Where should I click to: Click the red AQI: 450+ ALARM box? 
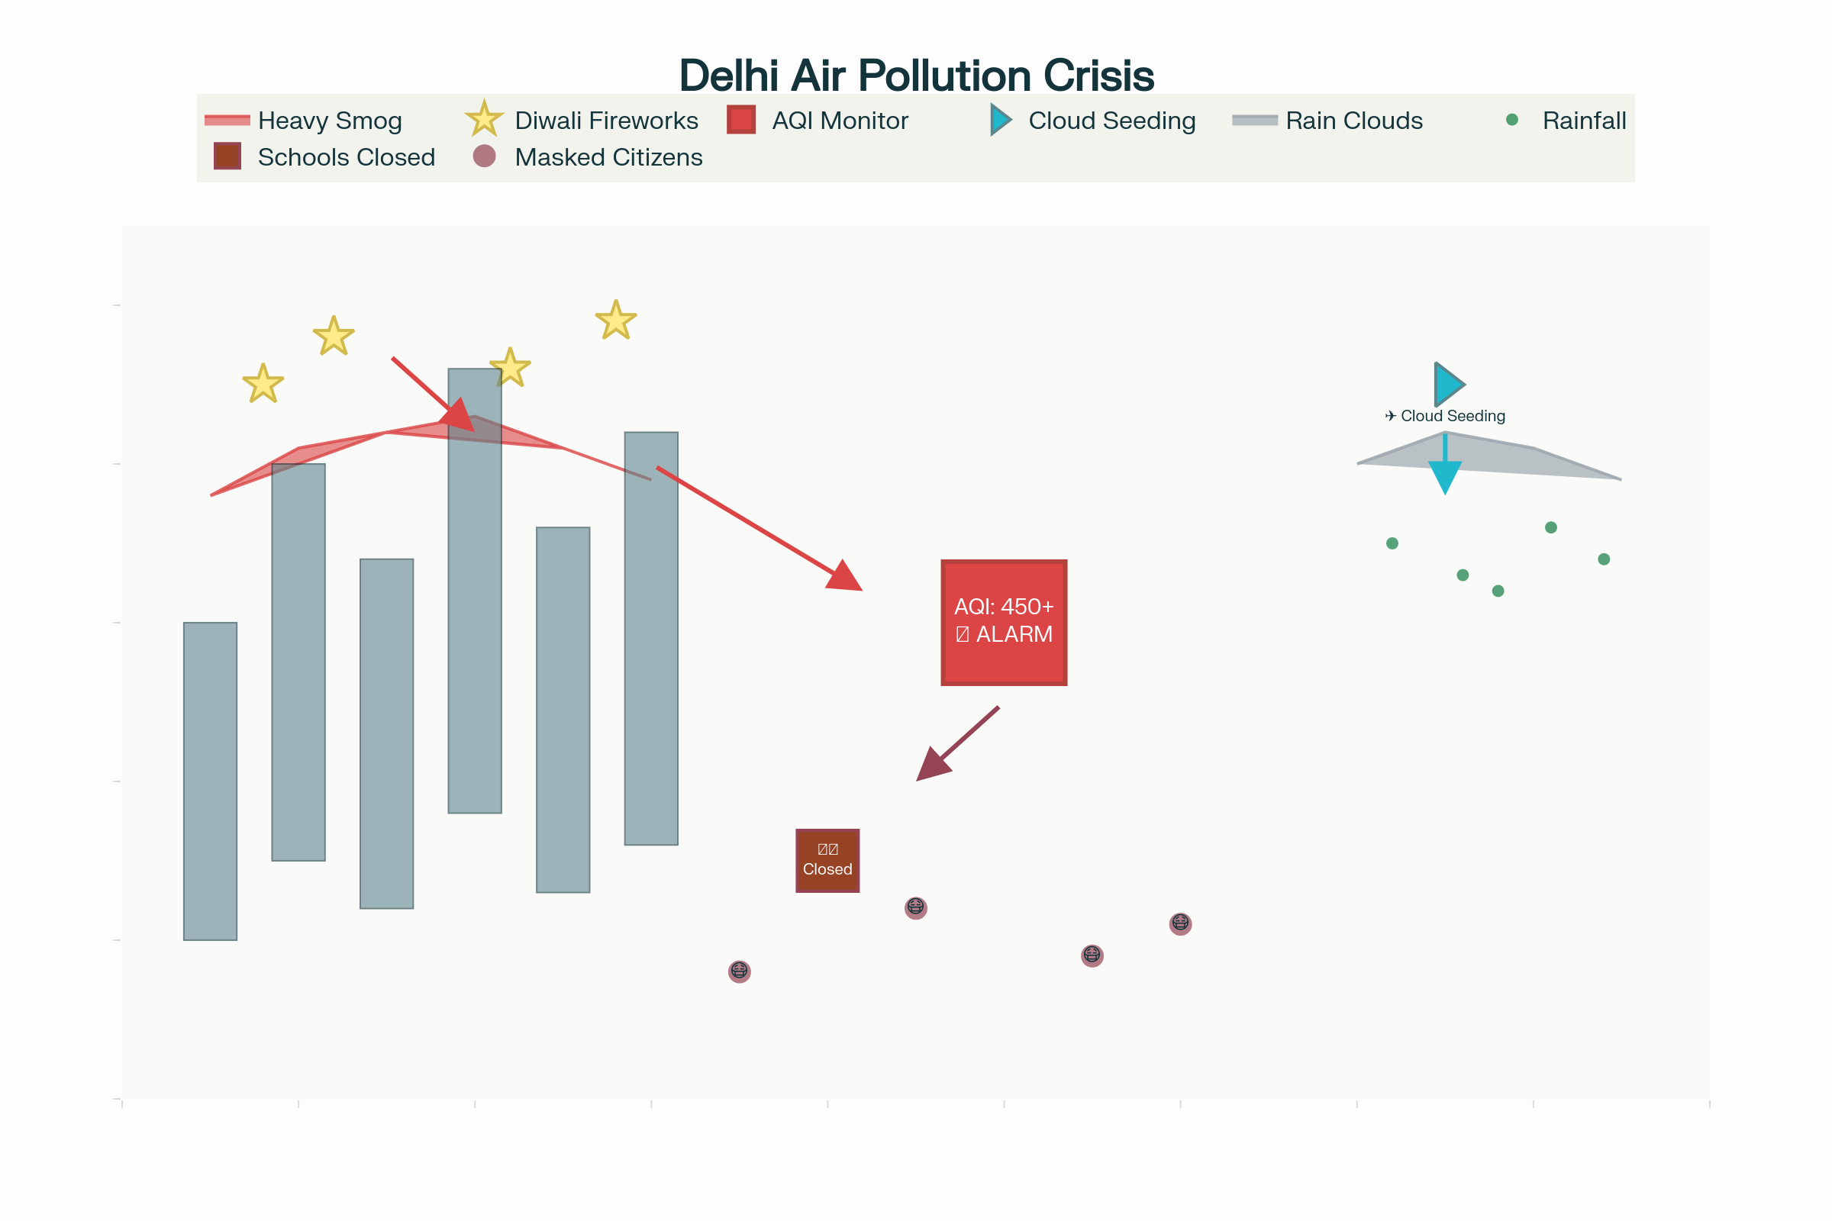[x=1003, y=622]
